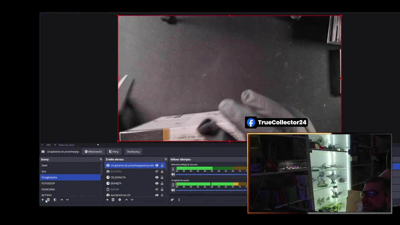Move scene down with Sceny down arrow
The width and height of the screenshot is (400, 225).
(x=67, y=200)
